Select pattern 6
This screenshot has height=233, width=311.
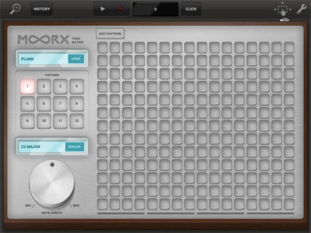44,104
